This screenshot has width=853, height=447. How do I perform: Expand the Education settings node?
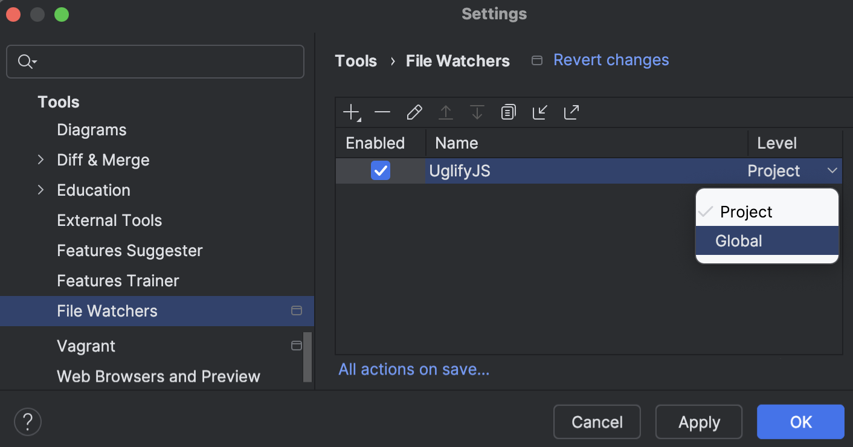pos(40,190)
